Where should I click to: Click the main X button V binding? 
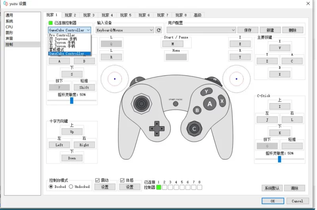tap(280, 48)
